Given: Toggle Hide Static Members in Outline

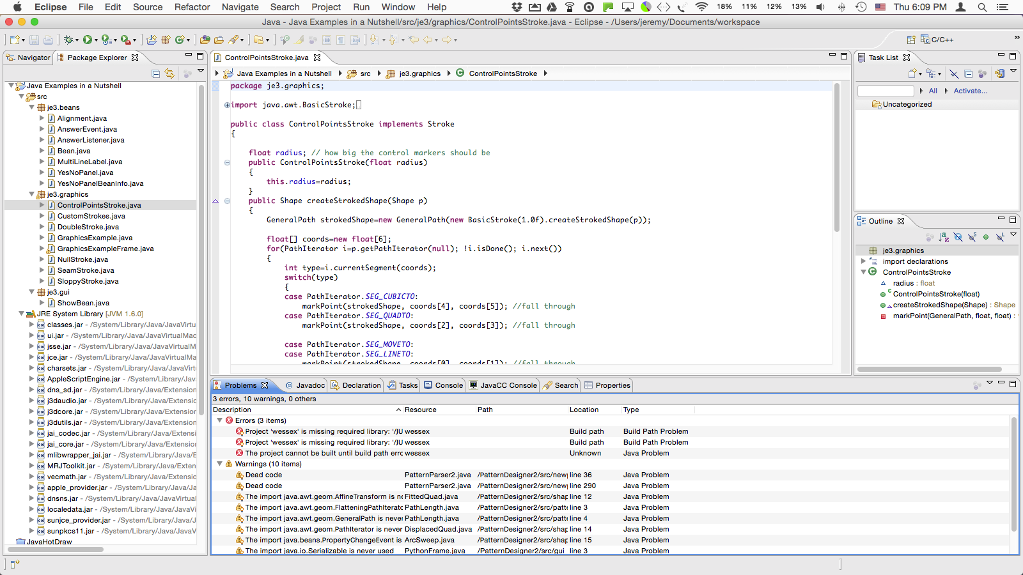Looking at the screenshot, I should pyautogui.click(x=972, y=237).
